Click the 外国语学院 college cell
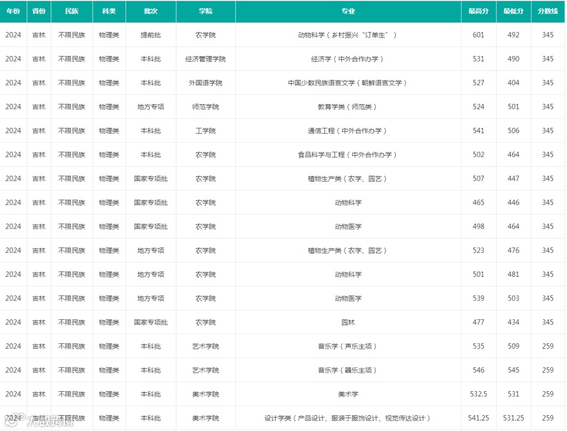Viewport: 567px width, 431px height. (205, 83)
